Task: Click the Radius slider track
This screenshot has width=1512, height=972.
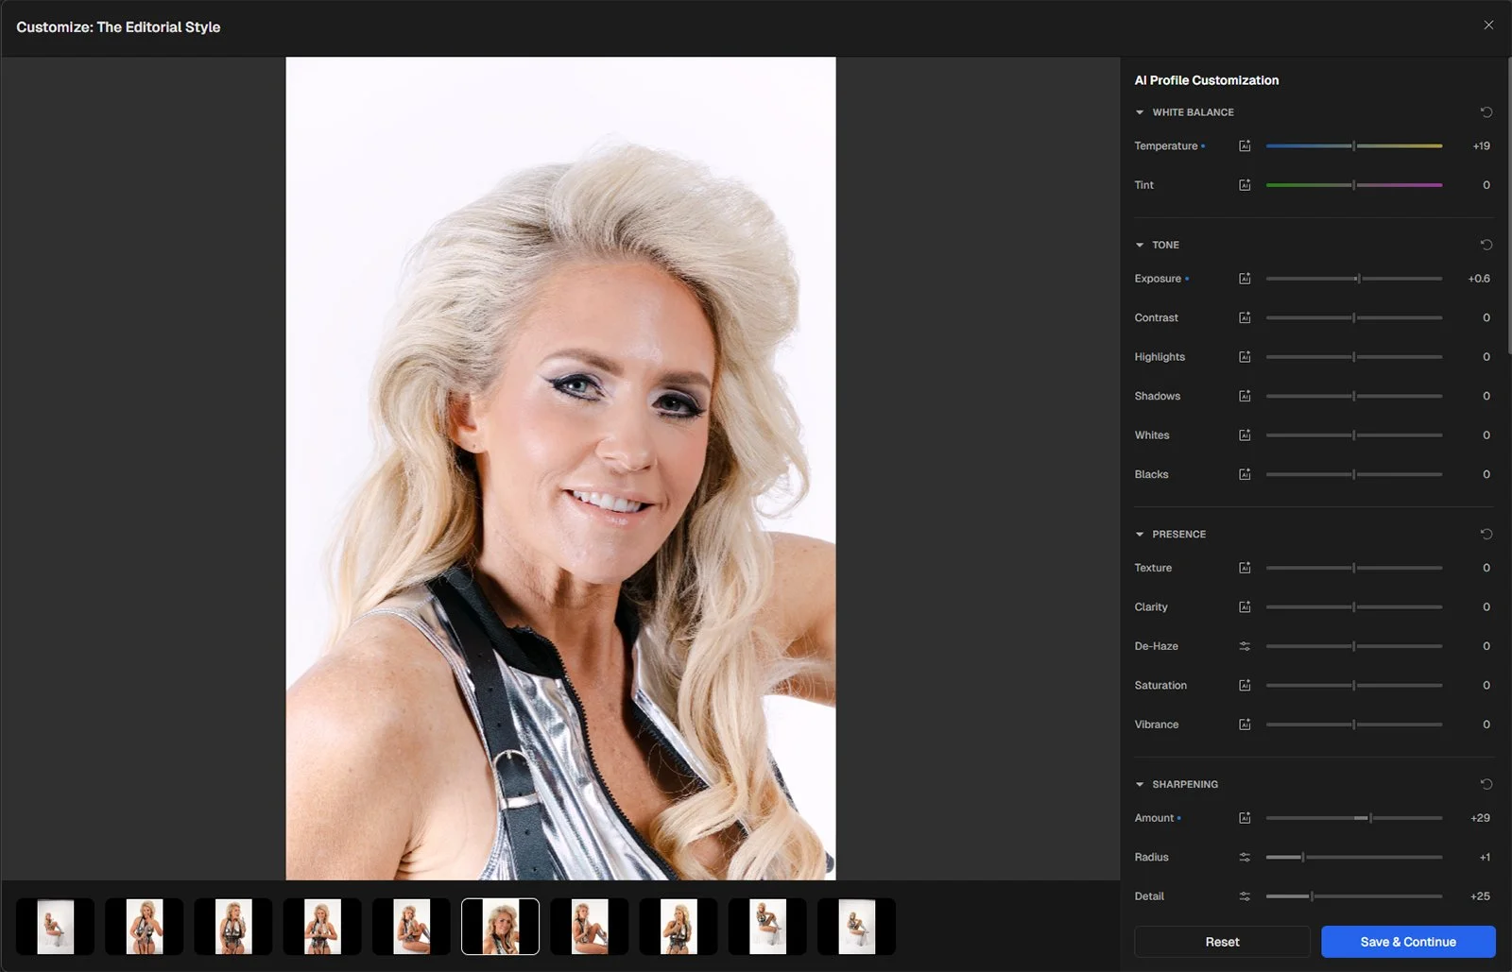Action: coord(1354,858)
